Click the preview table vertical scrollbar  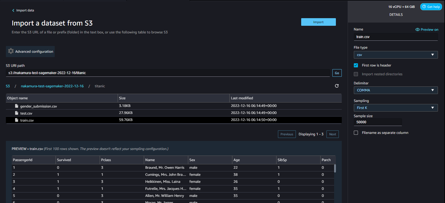point(335,168)
